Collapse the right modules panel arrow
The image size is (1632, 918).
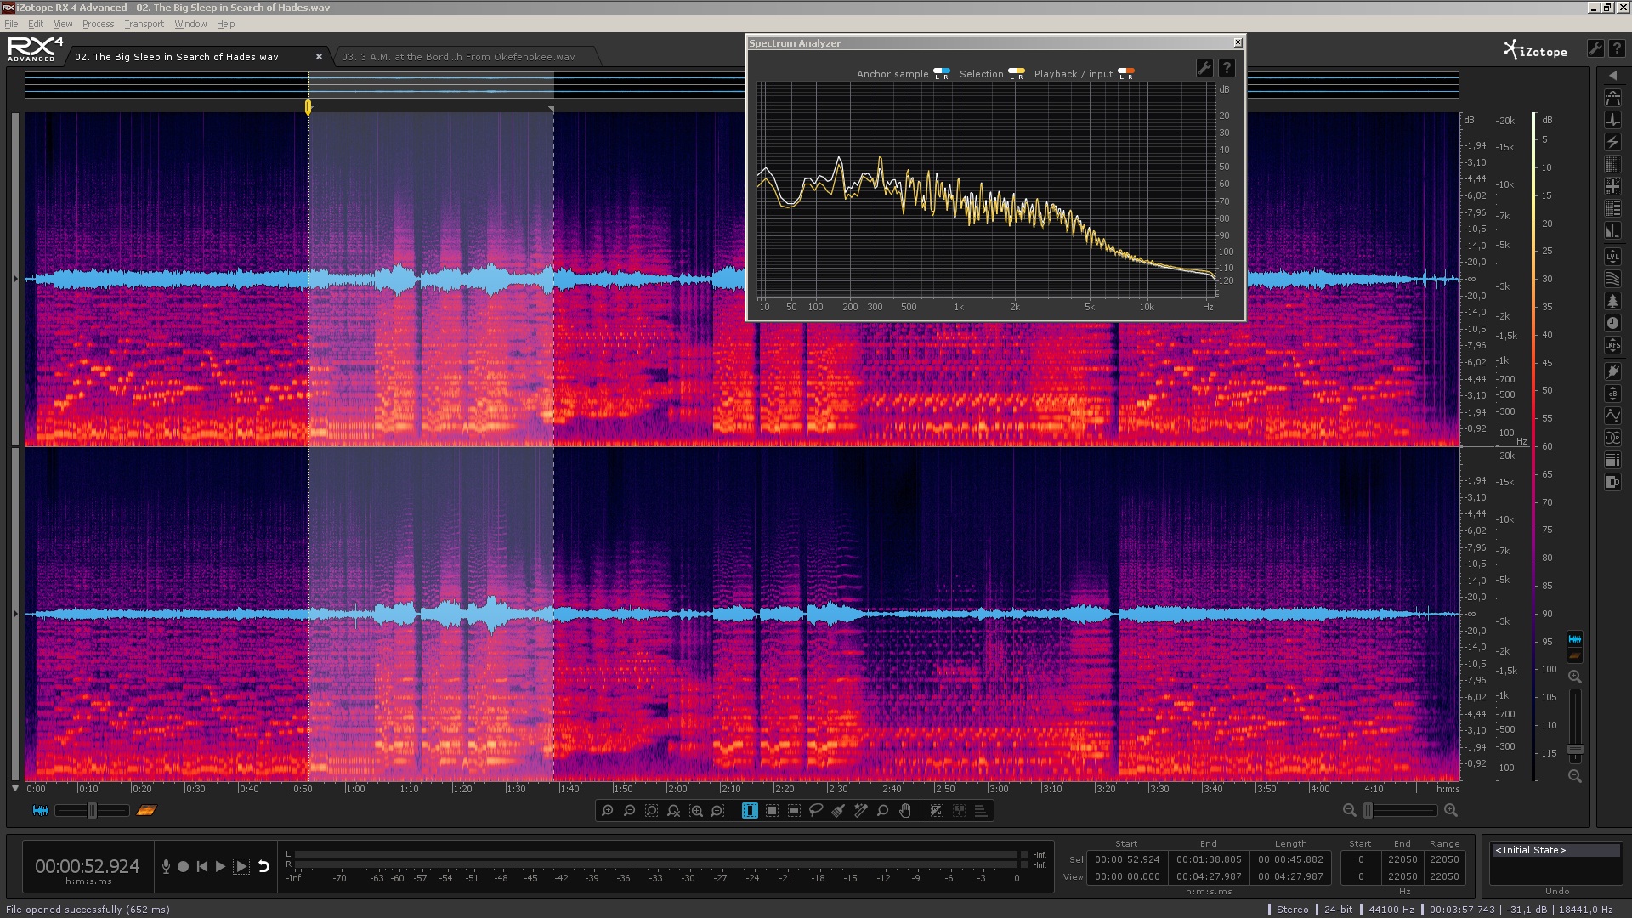tap(1612, 76)
